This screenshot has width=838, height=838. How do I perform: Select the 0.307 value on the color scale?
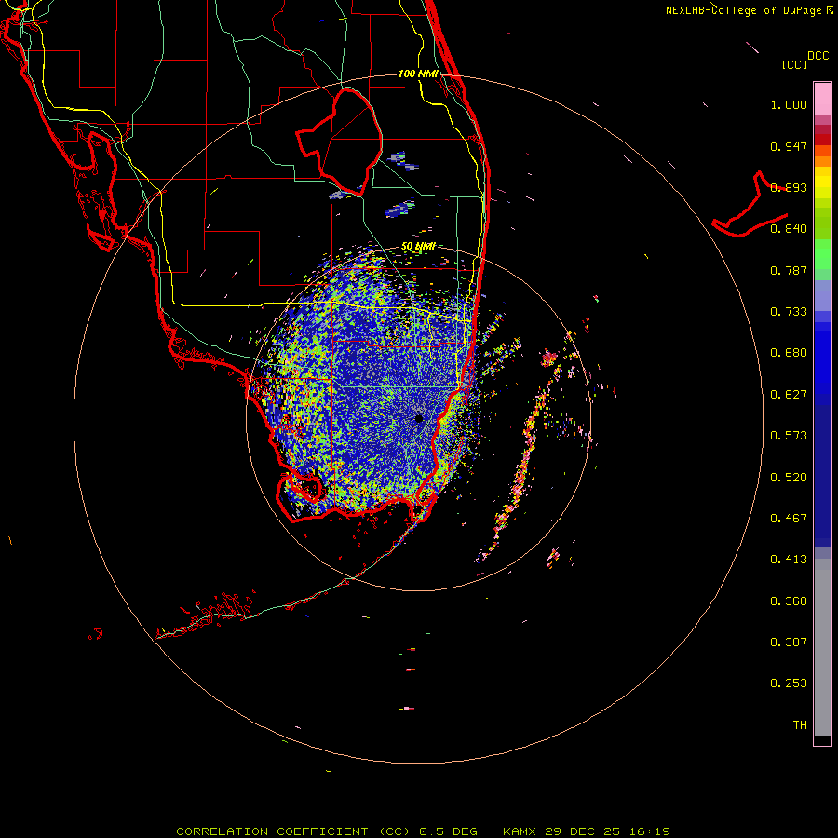tap(789, 642)
